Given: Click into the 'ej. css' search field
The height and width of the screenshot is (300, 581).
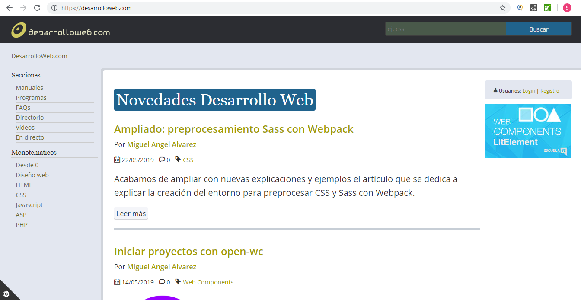Looking at the screenshot, I should [445, 29].
